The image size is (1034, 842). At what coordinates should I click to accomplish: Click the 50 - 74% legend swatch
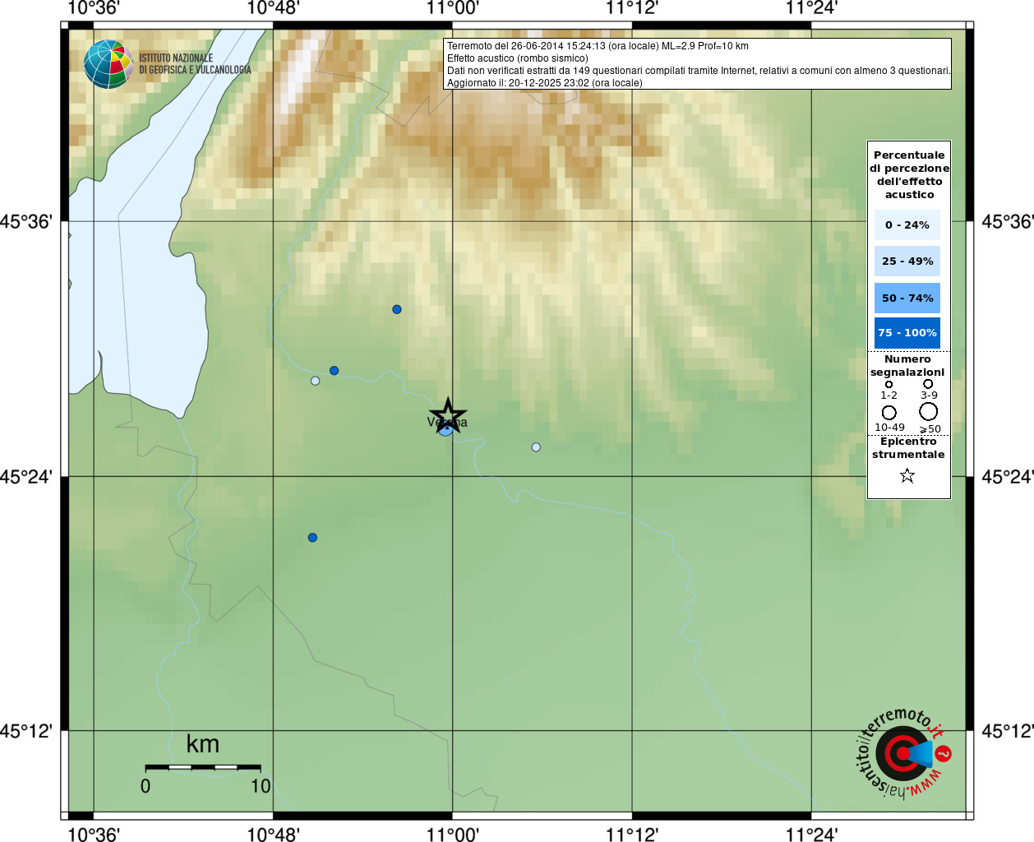coord(907,298)
